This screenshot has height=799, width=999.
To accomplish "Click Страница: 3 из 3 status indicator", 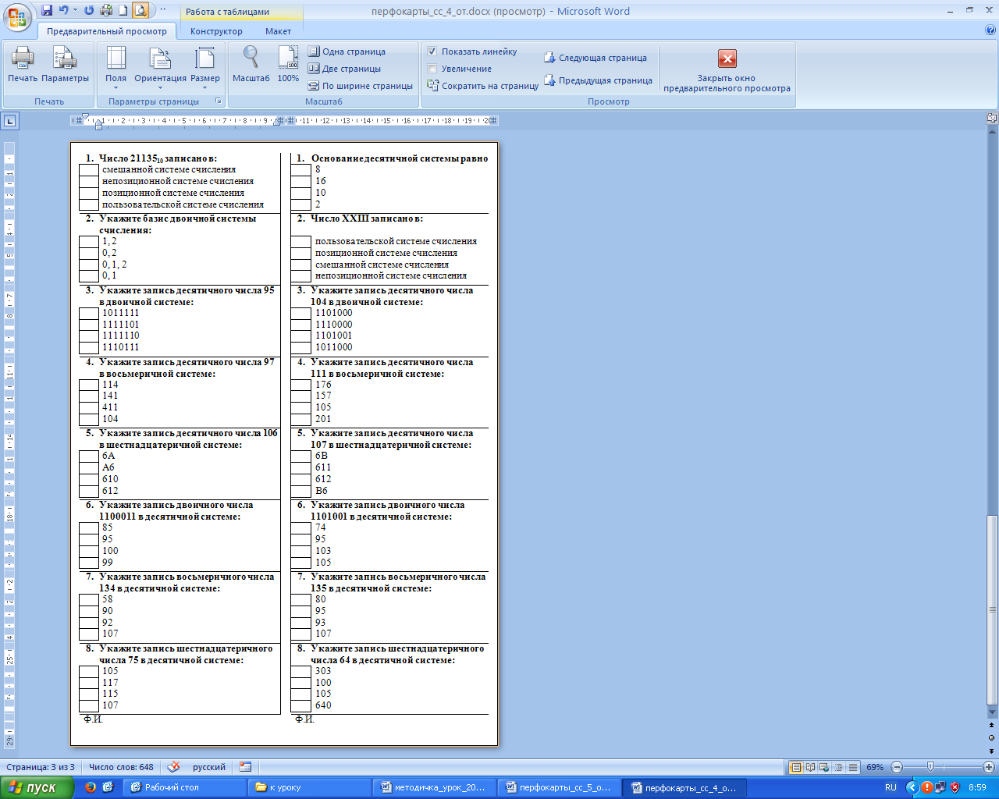I will 41,767.
